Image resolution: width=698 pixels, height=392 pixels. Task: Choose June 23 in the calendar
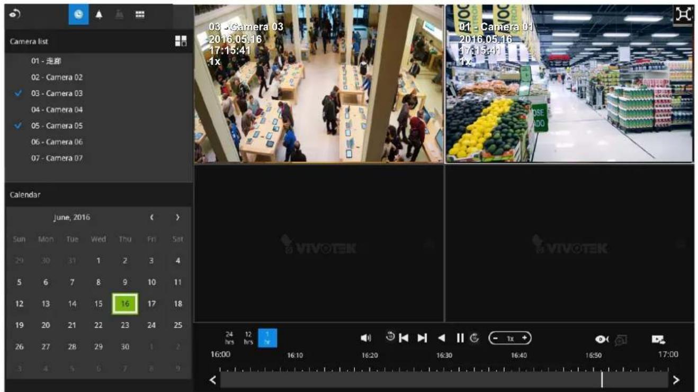(x=125, y=325)
